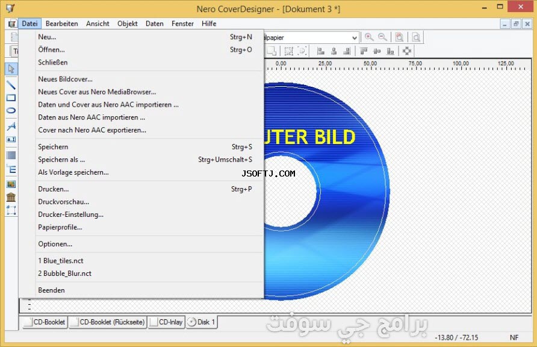Choose Speichern in the menu
Viewport: 537px width, 347px height.
pyautogui.click(x=141, y=146)
